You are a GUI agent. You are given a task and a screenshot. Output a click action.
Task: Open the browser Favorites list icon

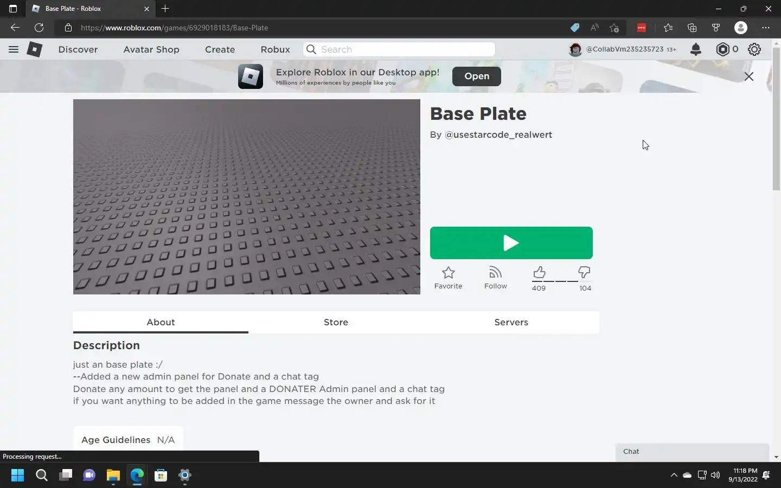pos(668,28)
